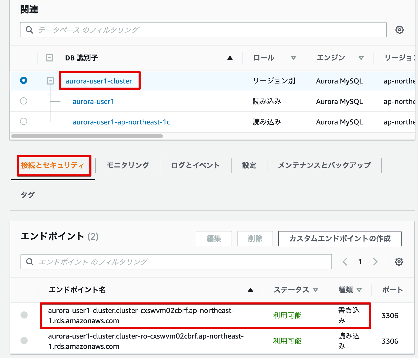Screen dimensions: 418x358
Task: Select the writer endpoint radio button
Action: click(24, 315)
